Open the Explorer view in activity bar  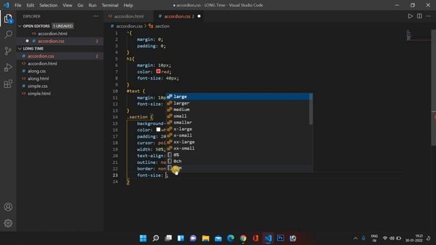[x=8, y=19]
